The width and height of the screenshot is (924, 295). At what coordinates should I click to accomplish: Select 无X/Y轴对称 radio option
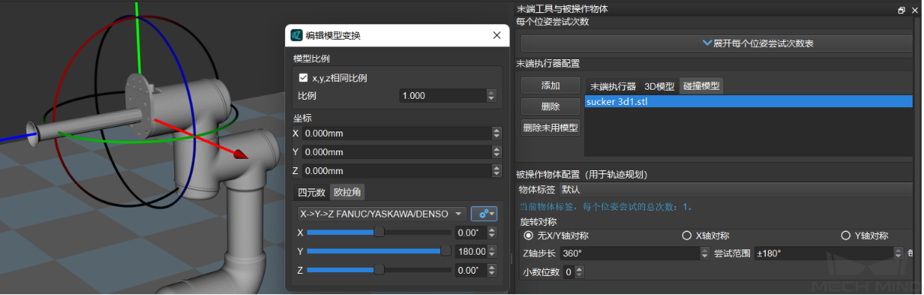tap(529, 236)
